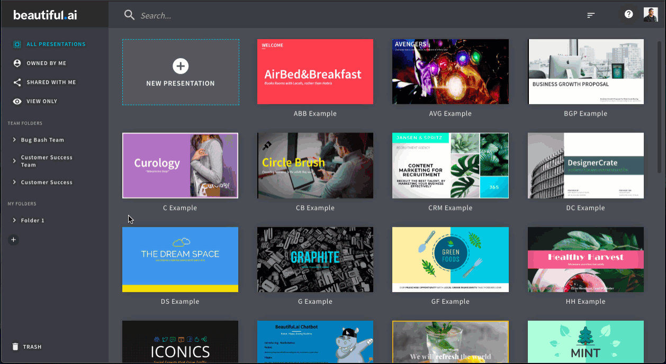Click the Shared With Me share icon

point(17,82)
